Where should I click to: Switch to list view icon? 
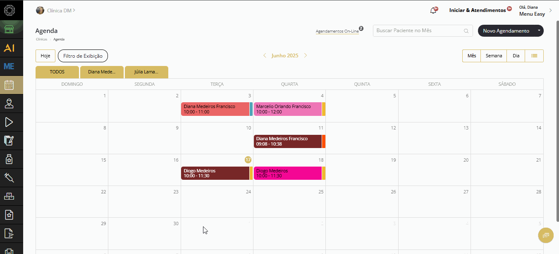(x=534, y=56)
